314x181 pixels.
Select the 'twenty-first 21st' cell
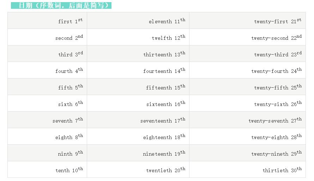(277, 21)
